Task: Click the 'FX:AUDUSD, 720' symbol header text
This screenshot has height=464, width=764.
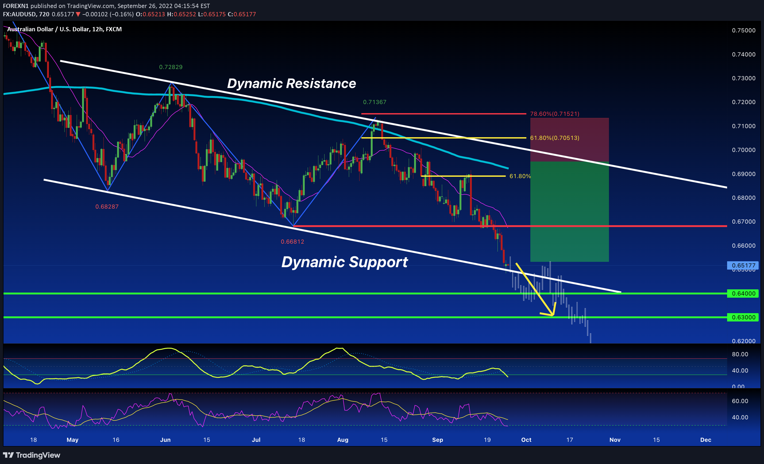Action: (x=26, y=14)
